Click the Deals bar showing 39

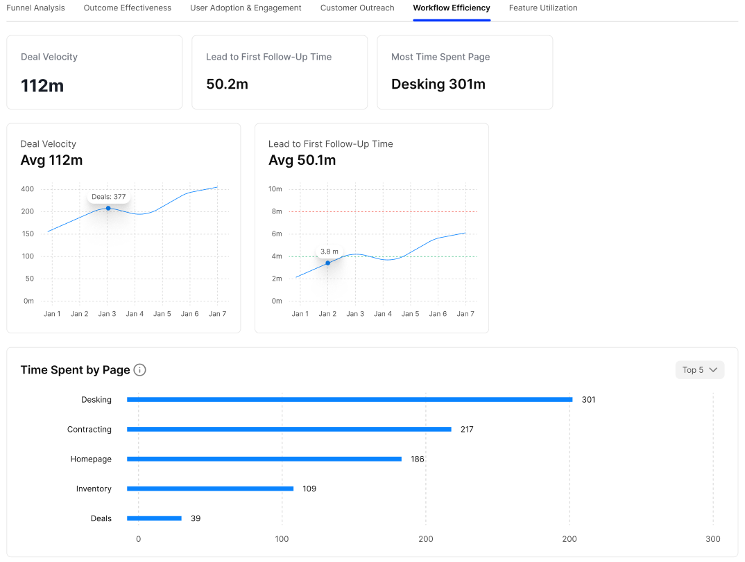tap(154, 518)
